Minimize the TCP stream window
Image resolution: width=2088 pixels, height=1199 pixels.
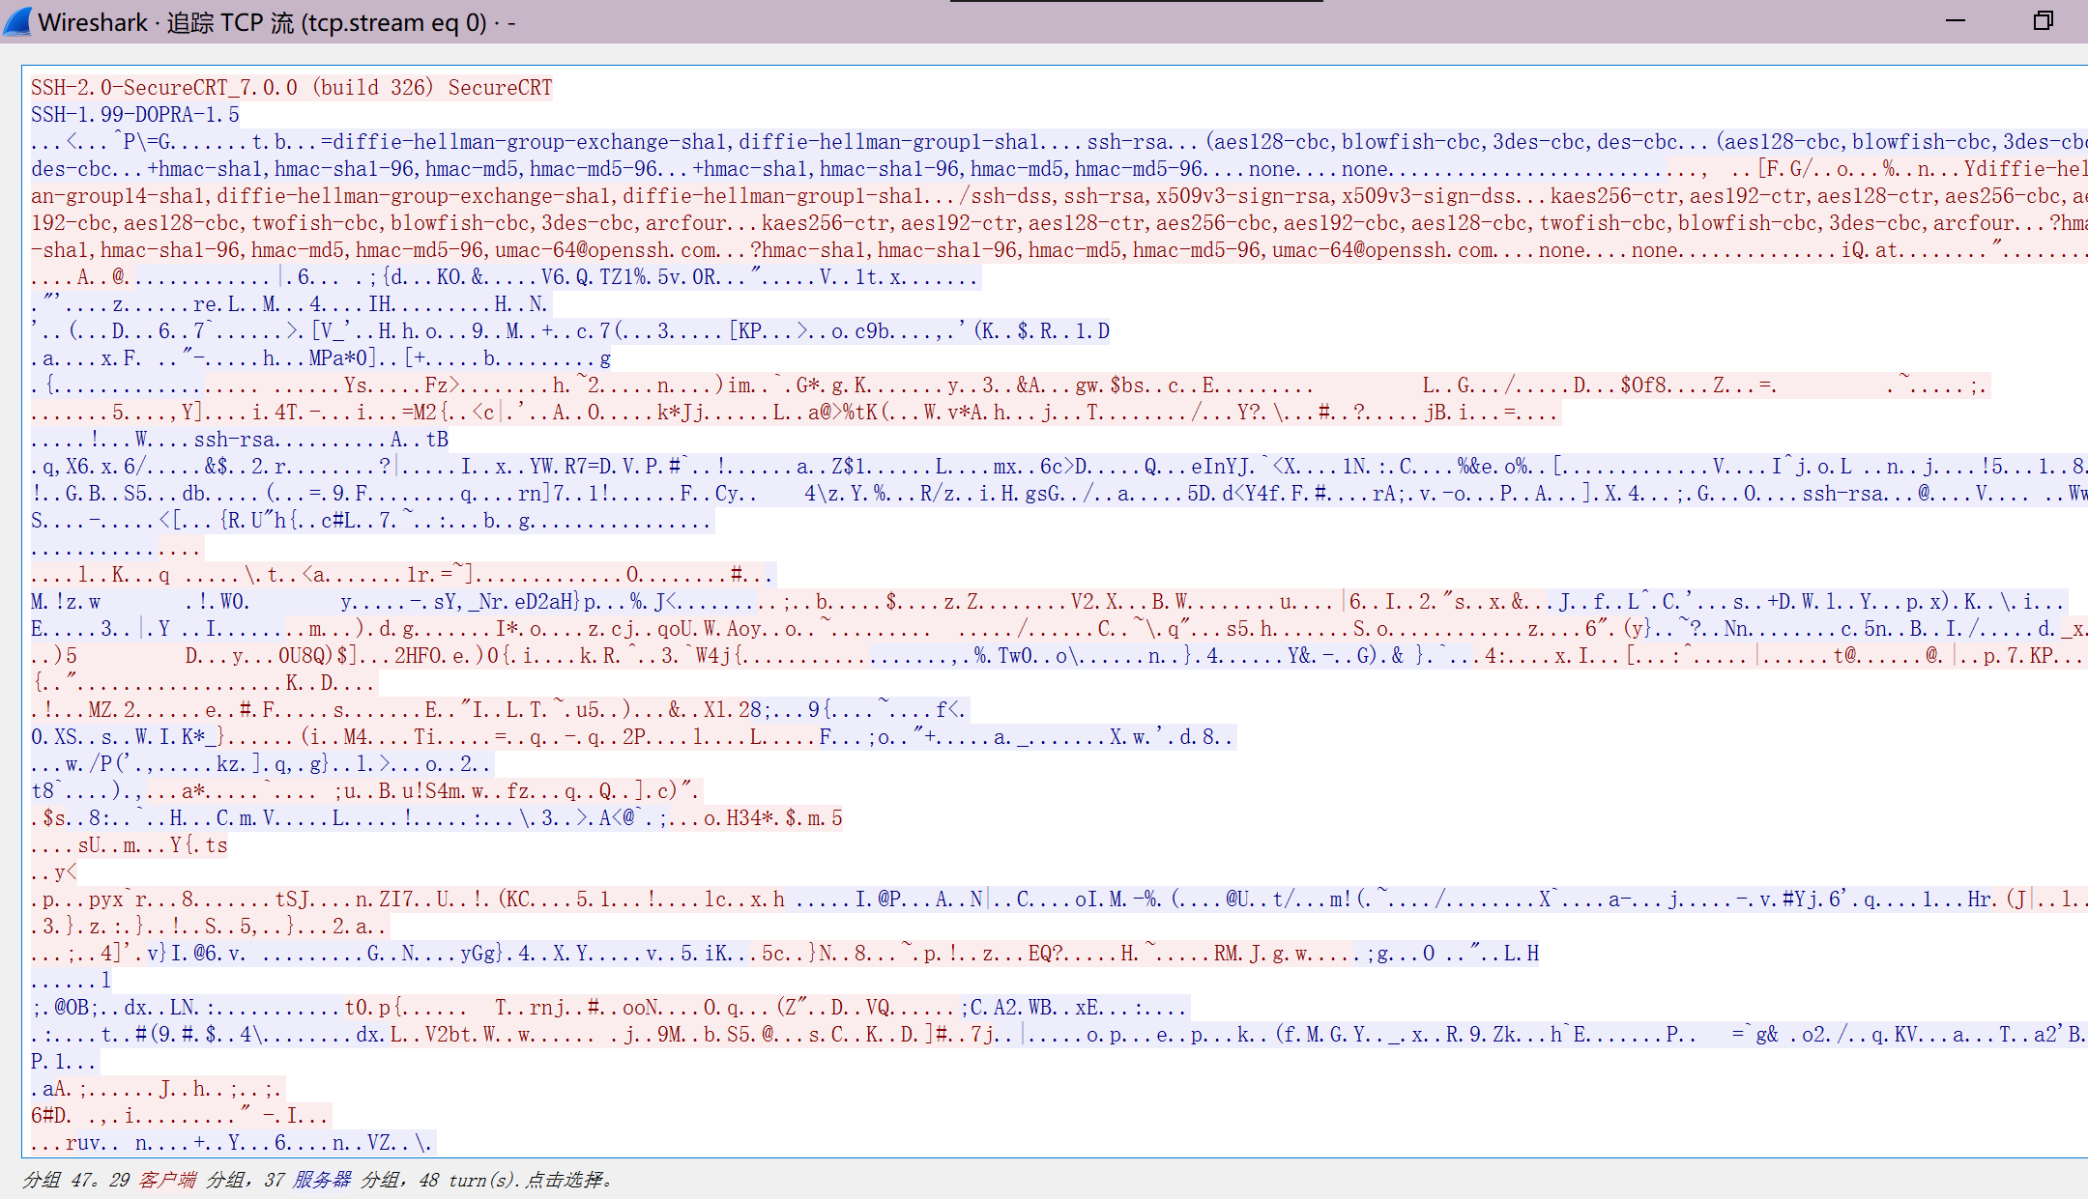pos(1956,20)
